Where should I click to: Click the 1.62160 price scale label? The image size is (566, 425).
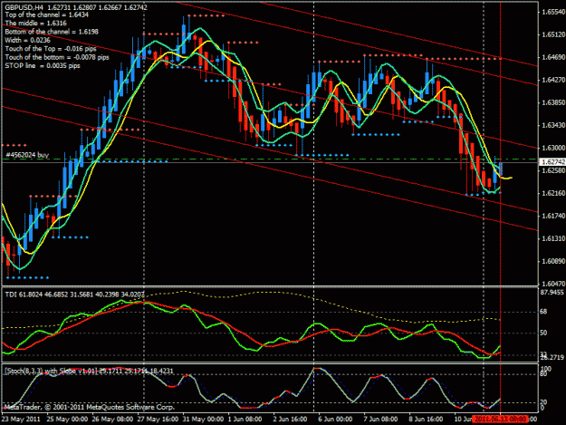click(x=553, y=193)
